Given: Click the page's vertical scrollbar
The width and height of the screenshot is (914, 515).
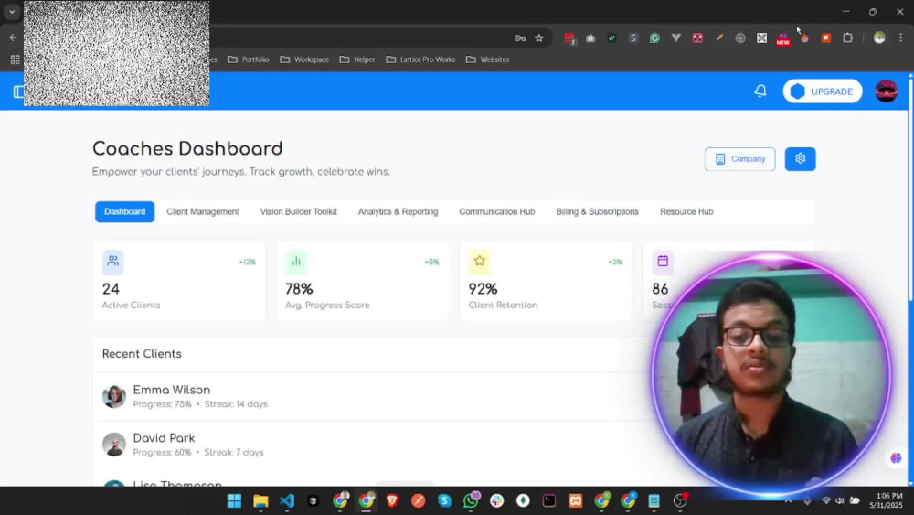Looking at the screenshot, I should tap(910, 192).
